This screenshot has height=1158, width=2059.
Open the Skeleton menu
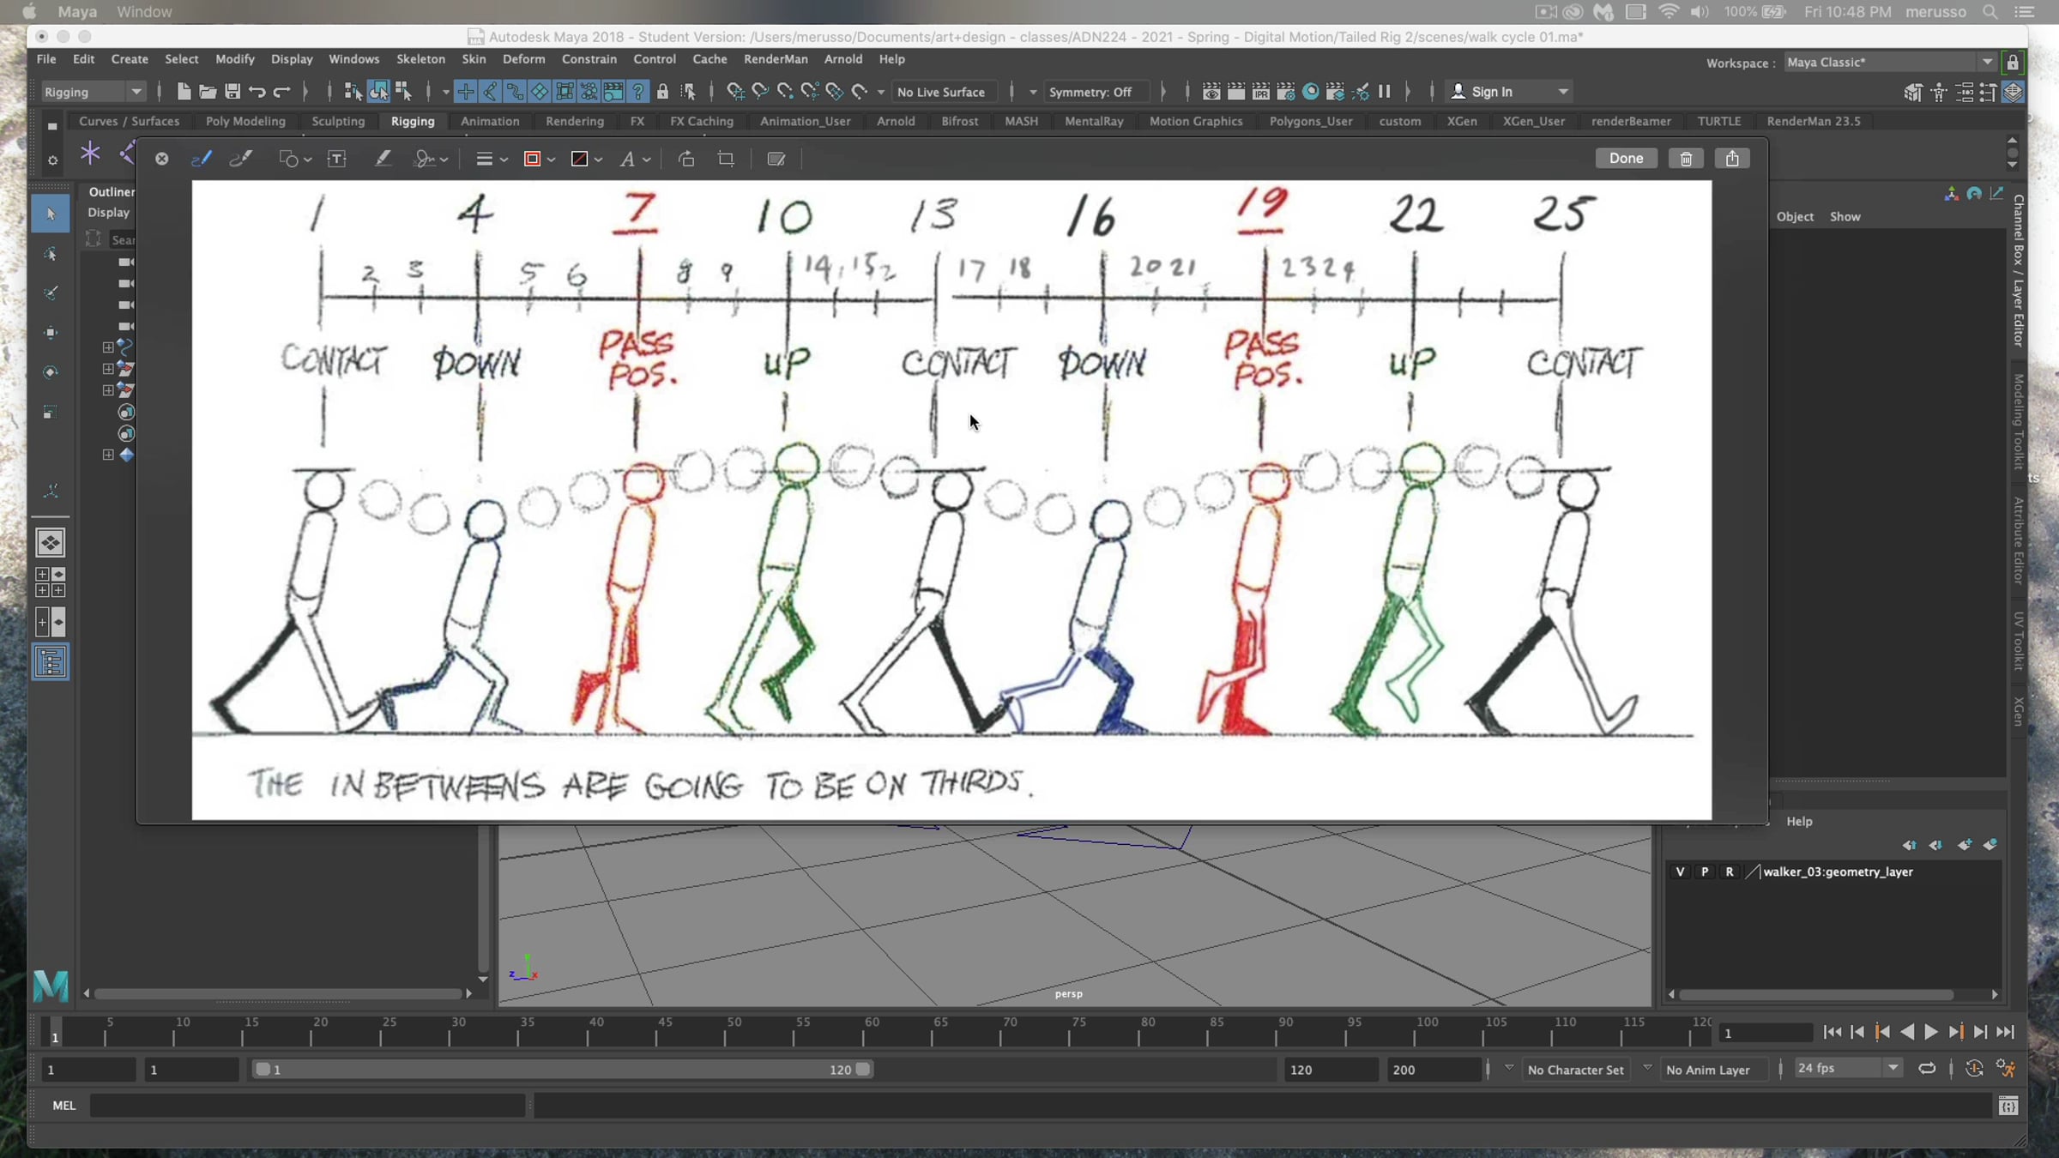click(420, 59)
